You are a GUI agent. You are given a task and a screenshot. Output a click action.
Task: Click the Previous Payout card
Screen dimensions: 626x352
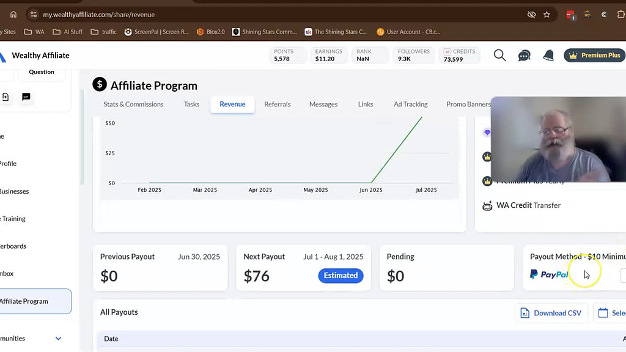click(160, 268)
